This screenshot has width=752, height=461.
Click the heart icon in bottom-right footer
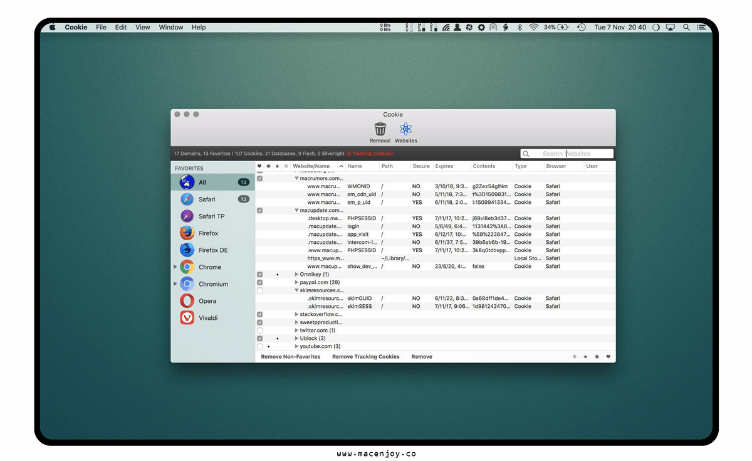(608, 357)
